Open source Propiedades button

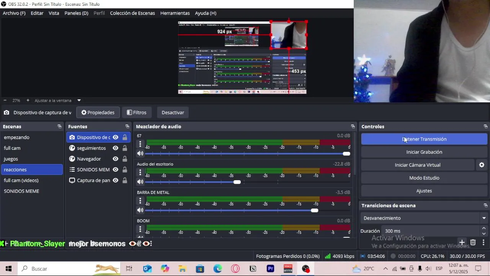98,112
